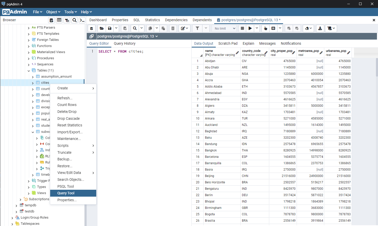Click the vertical scrollbar of data output
Image resolution: width=378 pixels, height=226 pixels.
(377, 67)
